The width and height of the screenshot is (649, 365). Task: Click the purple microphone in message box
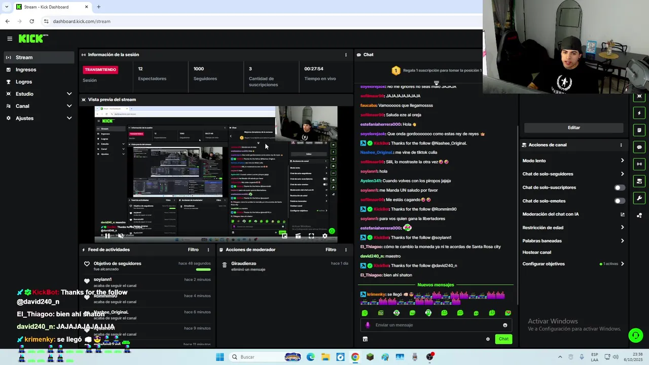click(368, 325)
